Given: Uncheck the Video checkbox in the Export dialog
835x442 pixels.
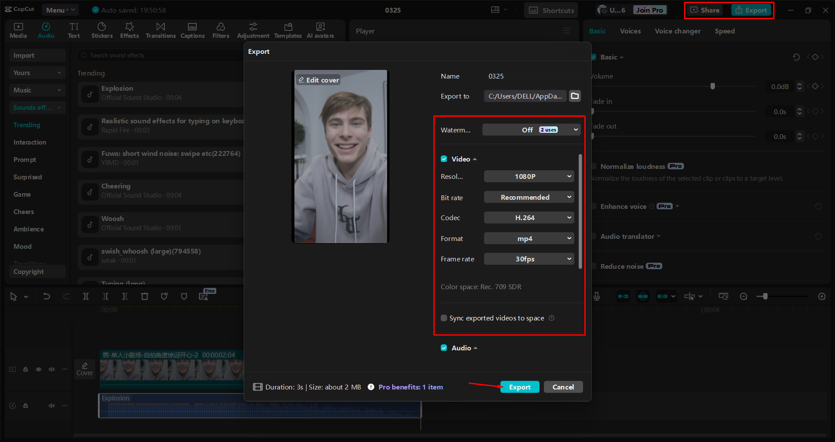Looking at the screenshot, I should point(444,159).
